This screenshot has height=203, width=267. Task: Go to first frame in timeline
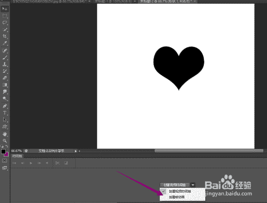pyautogui.click(x=14, y=163)
